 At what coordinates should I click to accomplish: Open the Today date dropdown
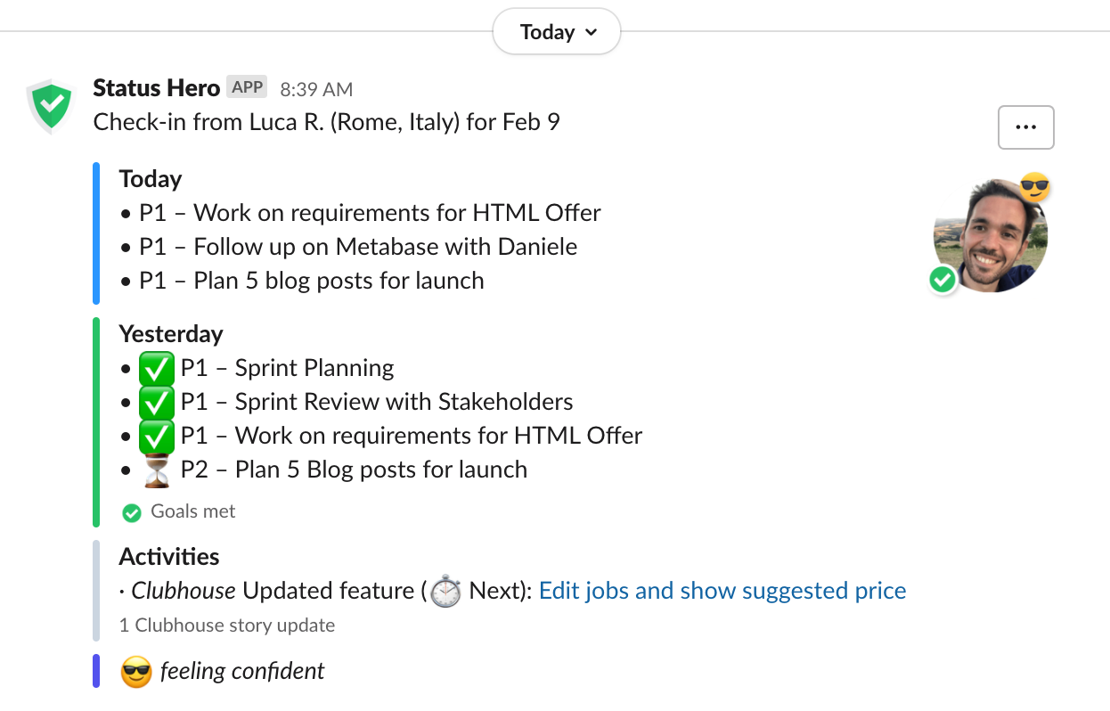click(558, 33)
